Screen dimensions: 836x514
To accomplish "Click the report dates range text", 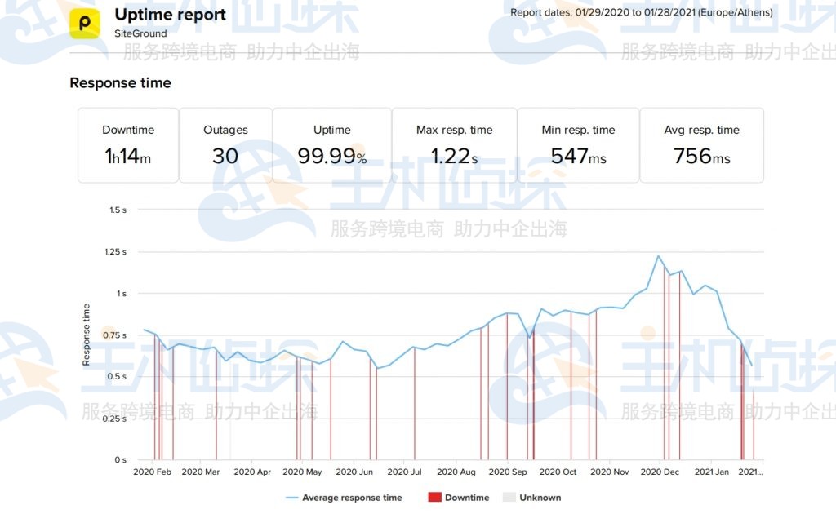I will pos(641,12).
